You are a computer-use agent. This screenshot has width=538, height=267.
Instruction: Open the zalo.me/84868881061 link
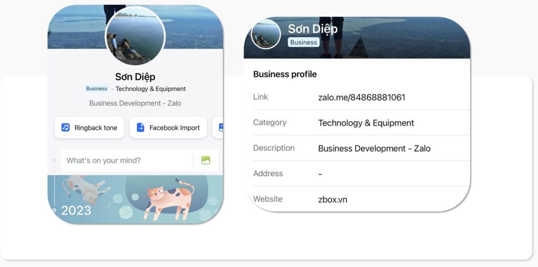pos(361,98)
